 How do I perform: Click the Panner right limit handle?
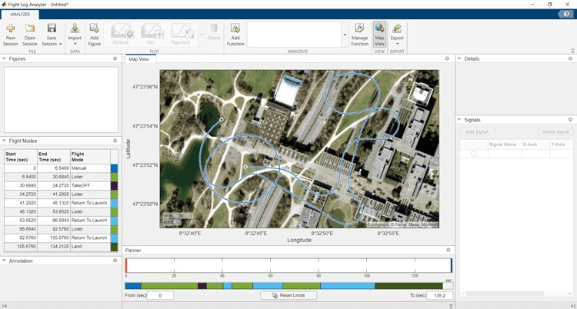pos(451,265)
